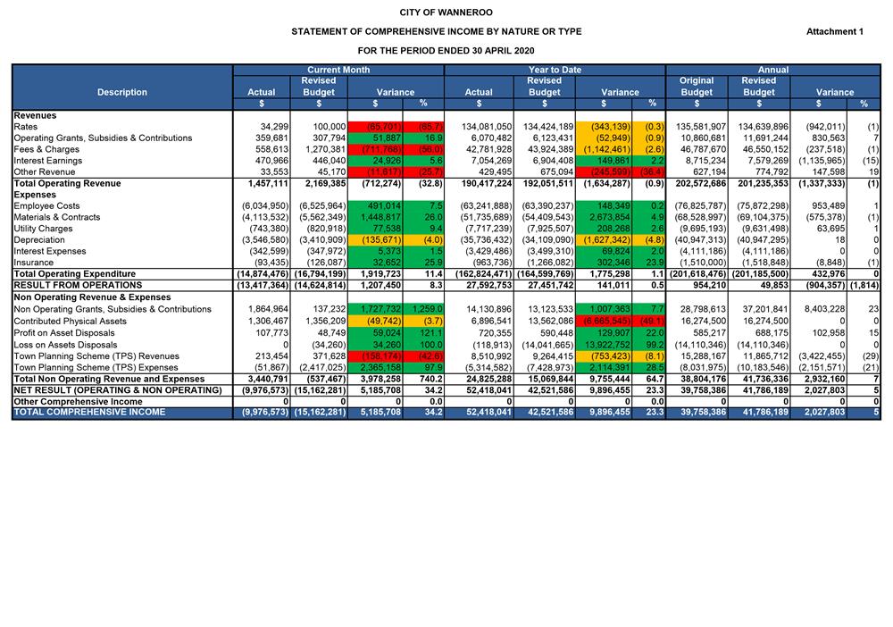Select the 'Total Operating Revenue' row label
This screenshot has width=893, height=627.
[67, 183]
